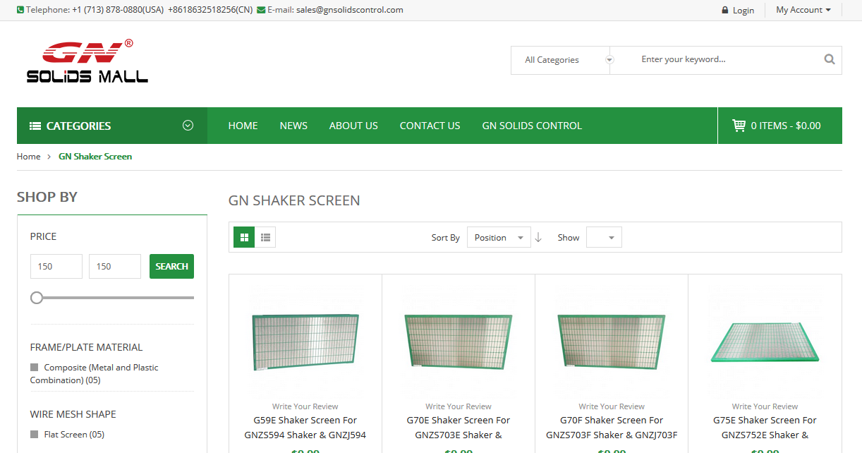Click the sales email address link
The width and height of the screenshot is (862, 453).
[350, 10]
